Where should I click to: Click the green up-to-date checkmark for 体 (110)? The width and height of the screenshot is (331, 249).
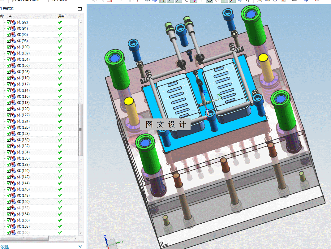(x=60, y=78)
